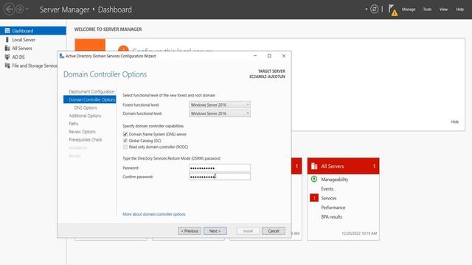Hide the welcome tile via Hide link
Image resolution: width=472 pixels, height=265 pixels.
point(454,121)
